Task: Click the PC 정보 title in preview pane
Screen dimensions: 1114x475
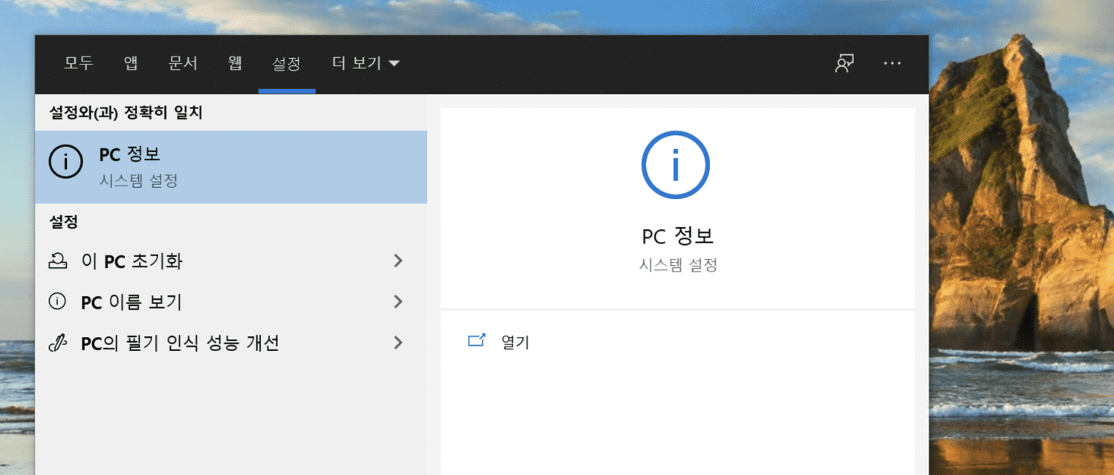Action: tap(677, 237)
